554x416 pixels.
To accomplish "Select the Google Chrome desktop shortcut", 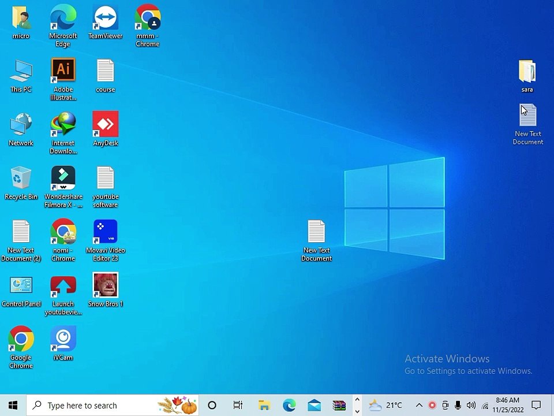I will tap(21, 347).
